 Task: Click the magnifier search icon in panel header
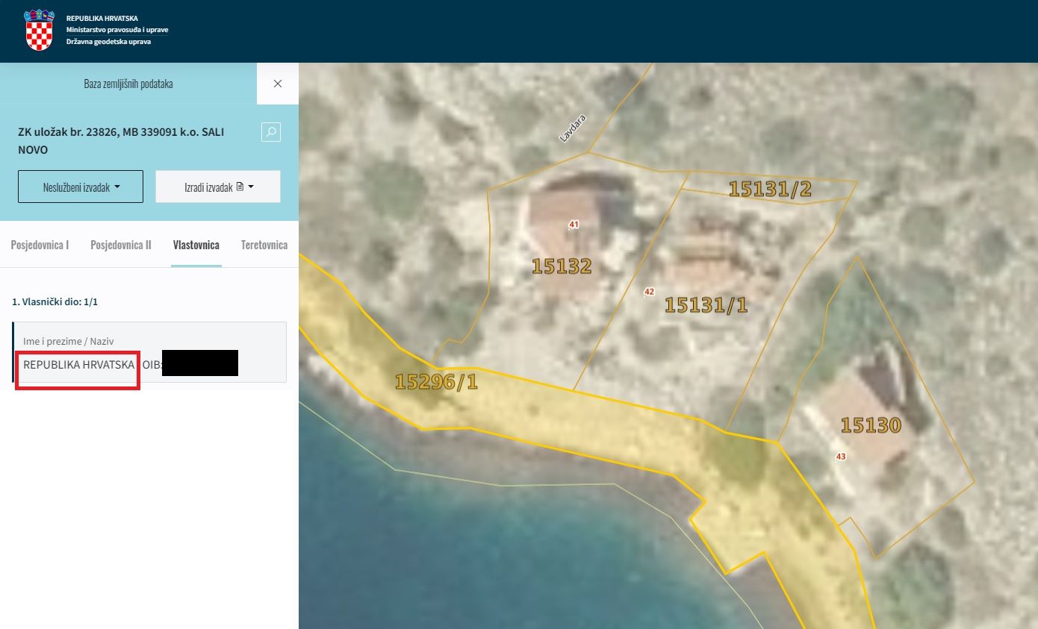coord(271,132)
